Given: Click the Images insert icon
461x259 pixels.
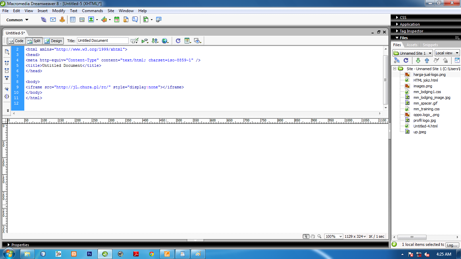Looking at the screenshot, I should click(x=91, y=20).
